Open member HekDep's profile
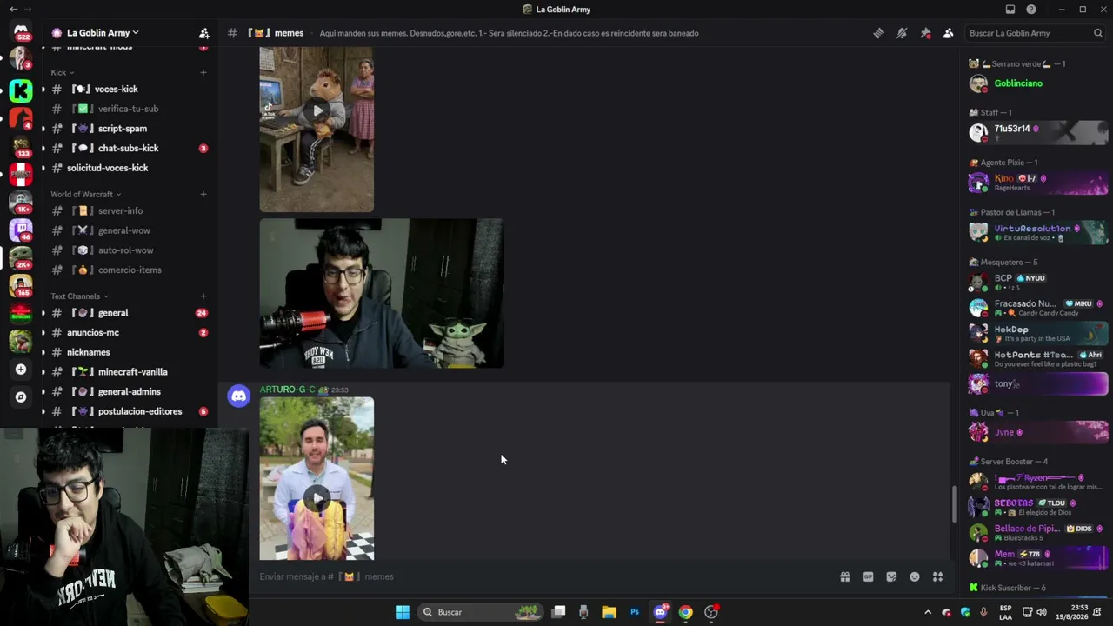The height and width of the screenshot is (626, 1113). [x=1038, y=333]
